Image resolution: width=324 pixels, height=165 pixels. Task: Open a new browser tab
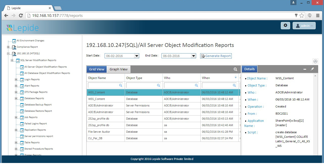(58, 8)
